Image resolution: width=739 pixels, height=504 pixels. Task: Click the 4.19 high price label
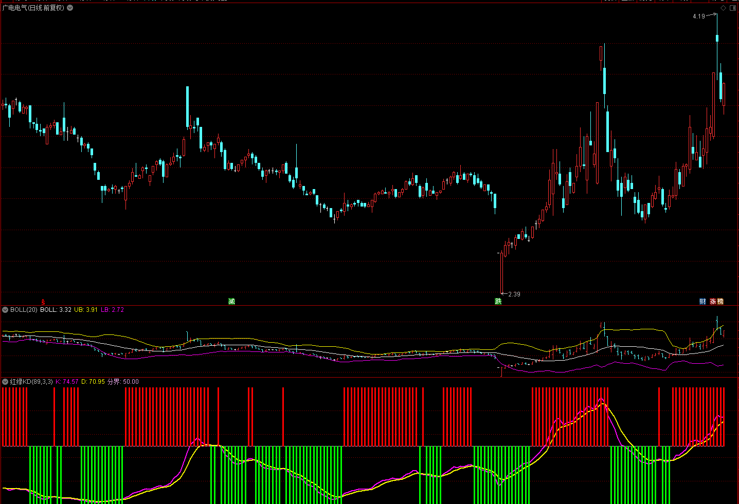(x=699, y=16)
